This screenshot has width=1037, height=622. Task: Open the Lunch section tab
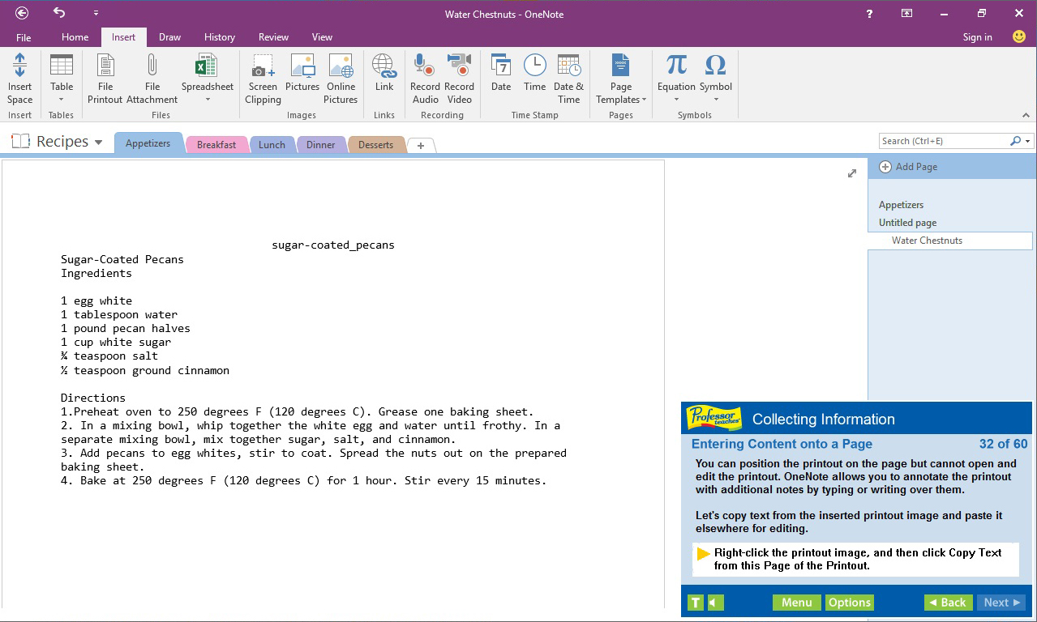click(x=272, y=144)
